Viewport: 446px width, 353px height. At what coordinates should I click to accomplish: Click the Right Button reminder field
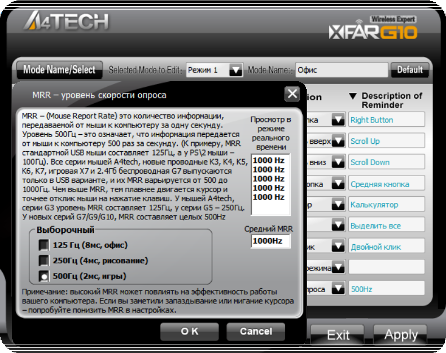click(x=387, y=120)
